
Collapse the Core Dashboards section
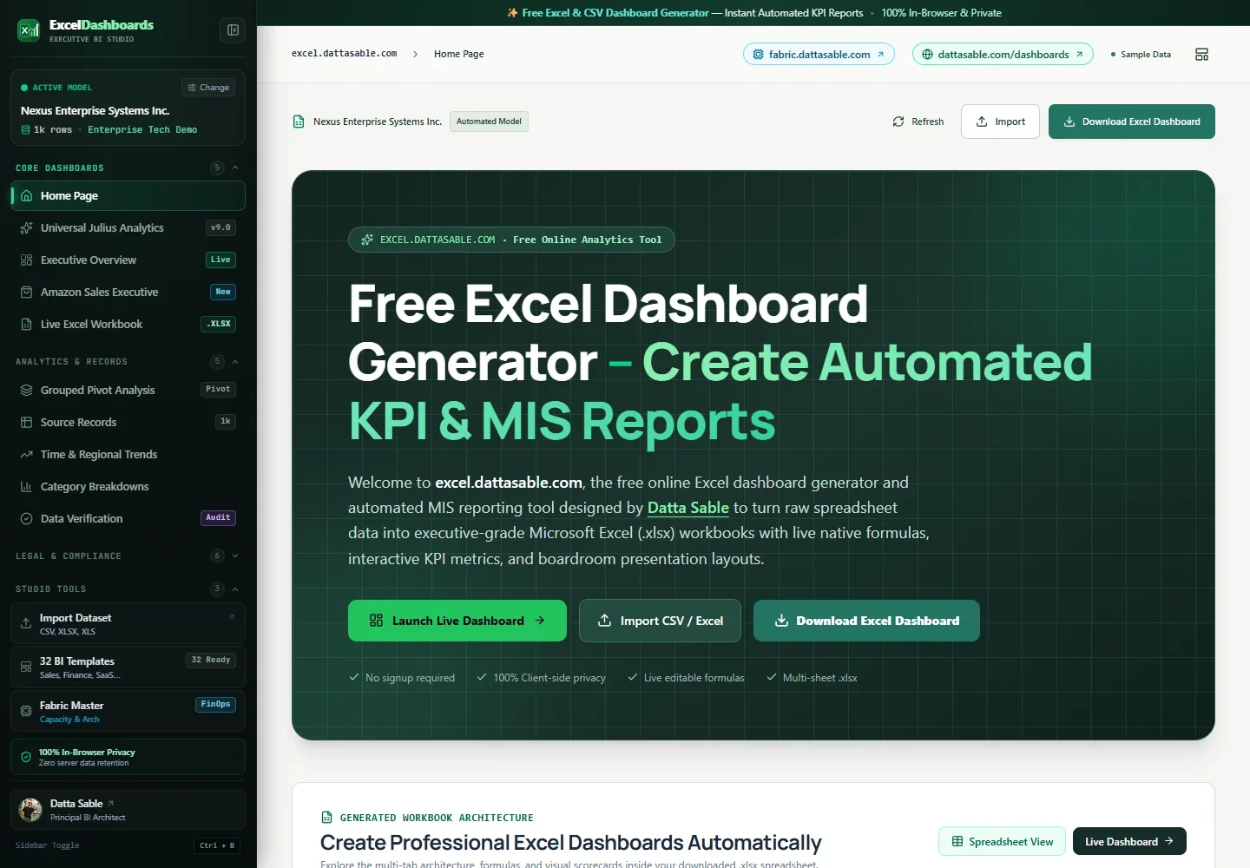tap(235, 168)
